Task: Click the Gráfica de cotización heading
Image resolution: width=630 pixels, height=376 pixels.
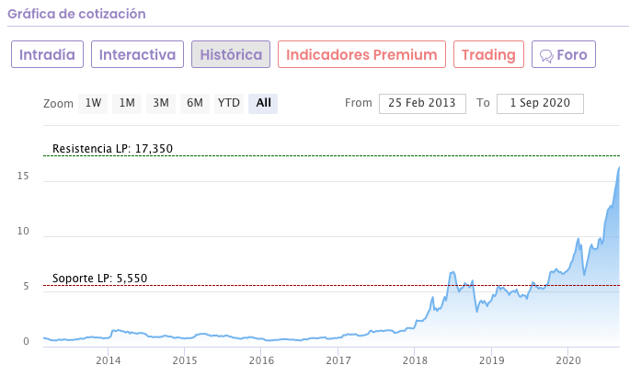Action: 78,15
